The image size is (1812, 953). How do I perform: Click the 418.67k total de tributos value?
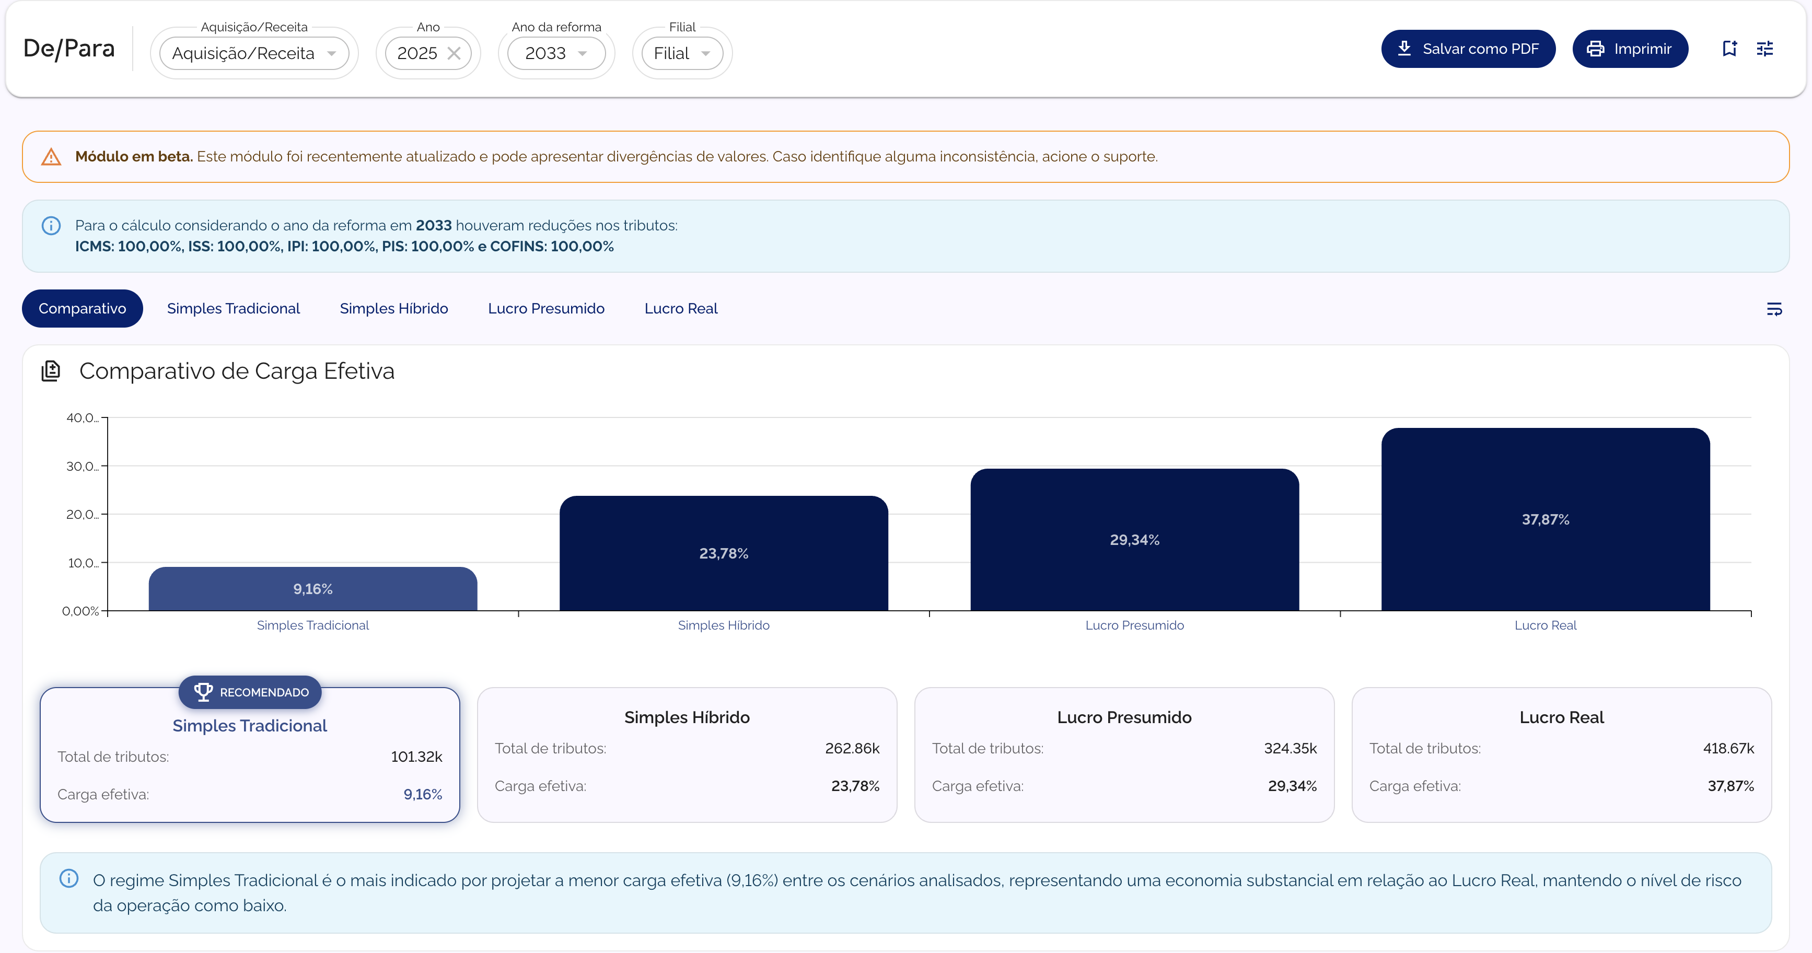(1728, 748)
